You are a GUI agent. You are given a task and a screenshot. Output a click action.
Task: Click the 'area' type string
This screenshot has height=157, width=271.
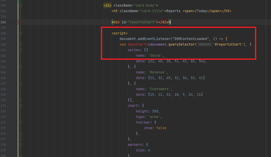coord(154,117)
